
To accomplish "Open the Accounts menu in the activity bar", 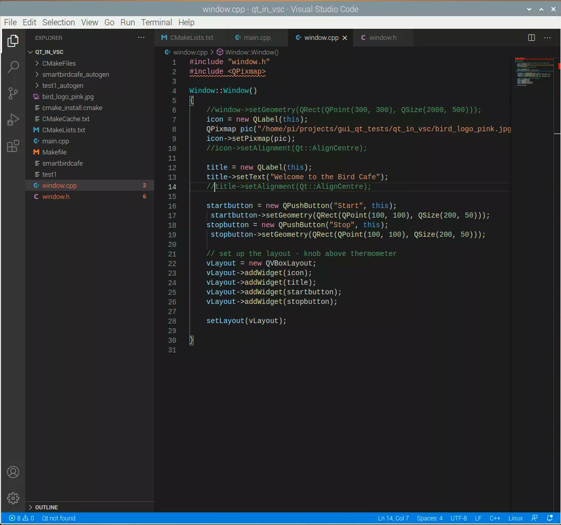I will click(x=13, y=472).
